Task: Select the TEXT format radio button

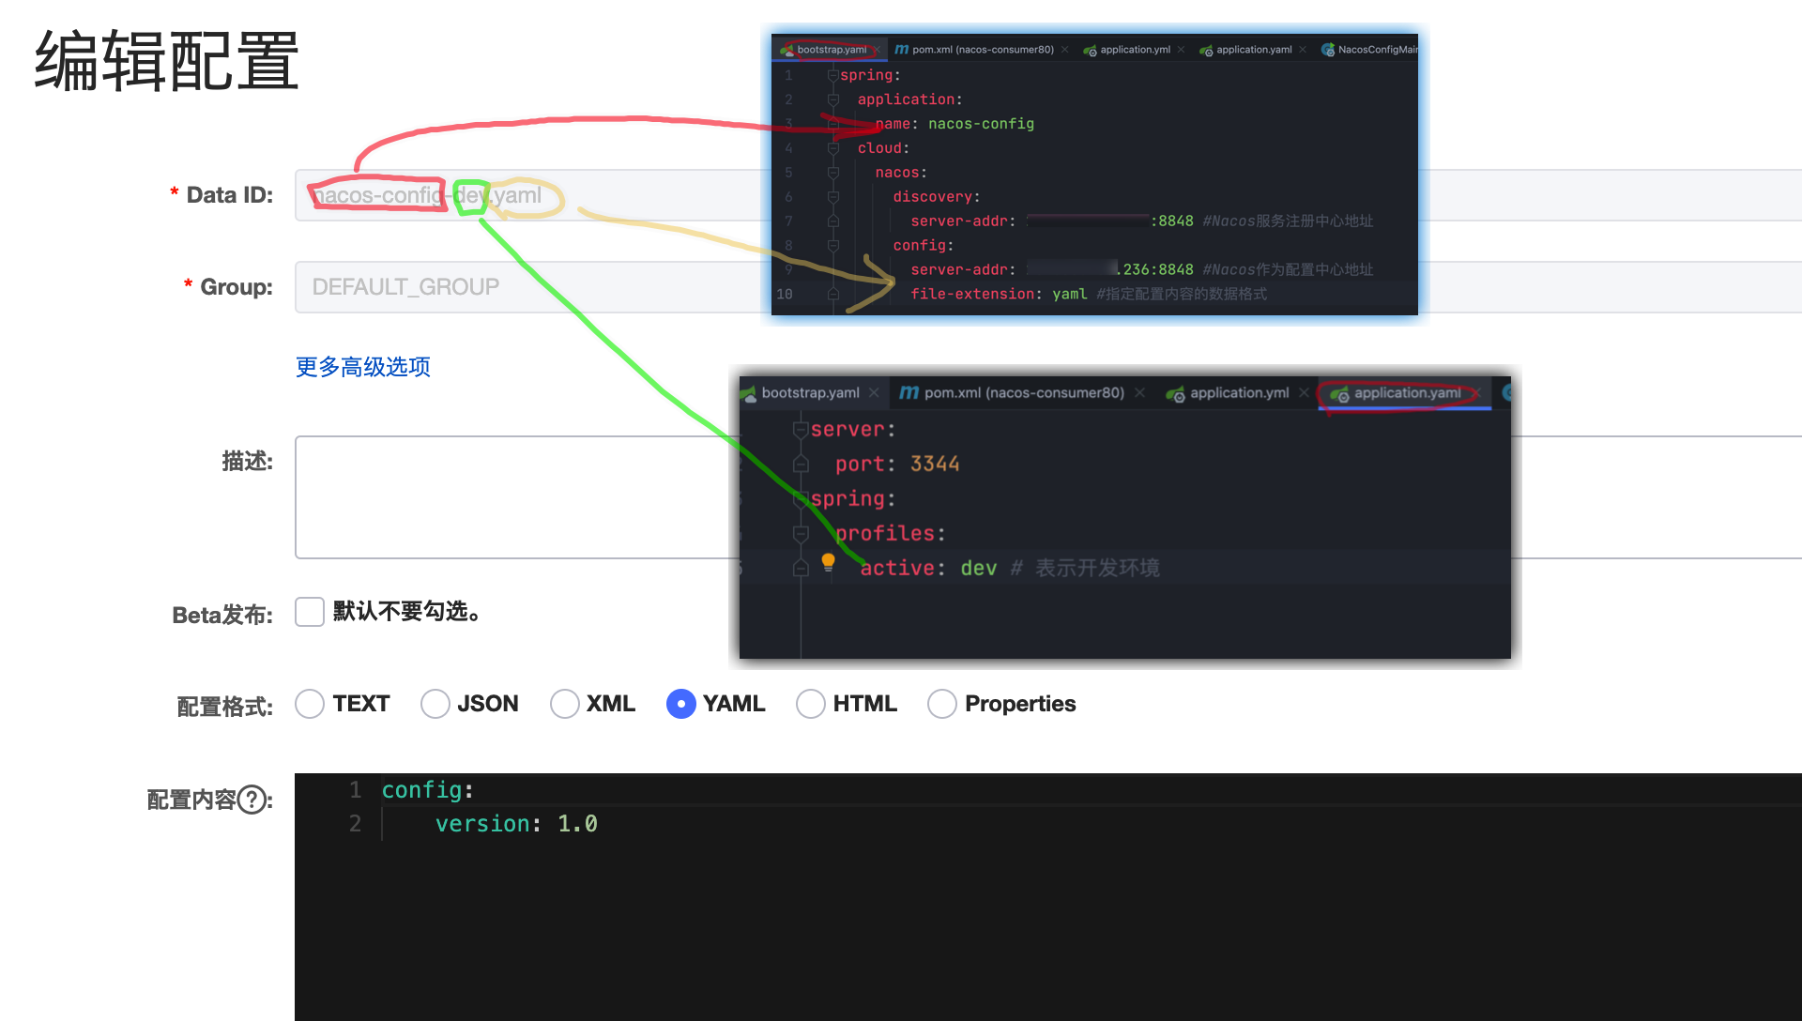Action: pos(310,704)
